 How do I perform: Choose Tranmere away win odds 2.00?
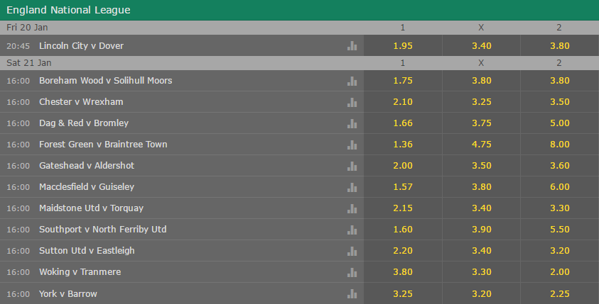(x=560, y=272)
